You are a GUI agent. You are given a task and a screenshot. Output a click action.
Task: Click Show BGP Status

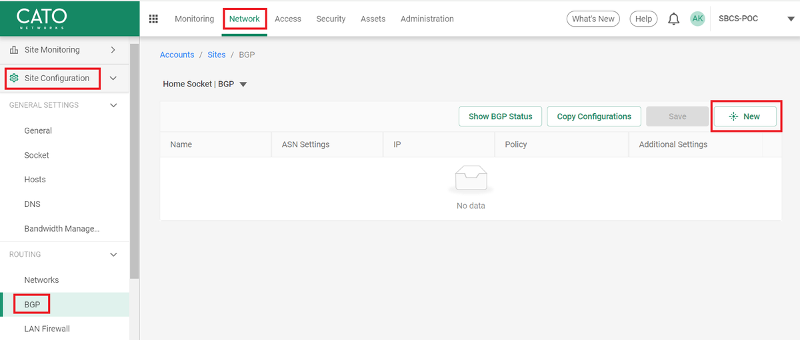click(x=500, y=116)
